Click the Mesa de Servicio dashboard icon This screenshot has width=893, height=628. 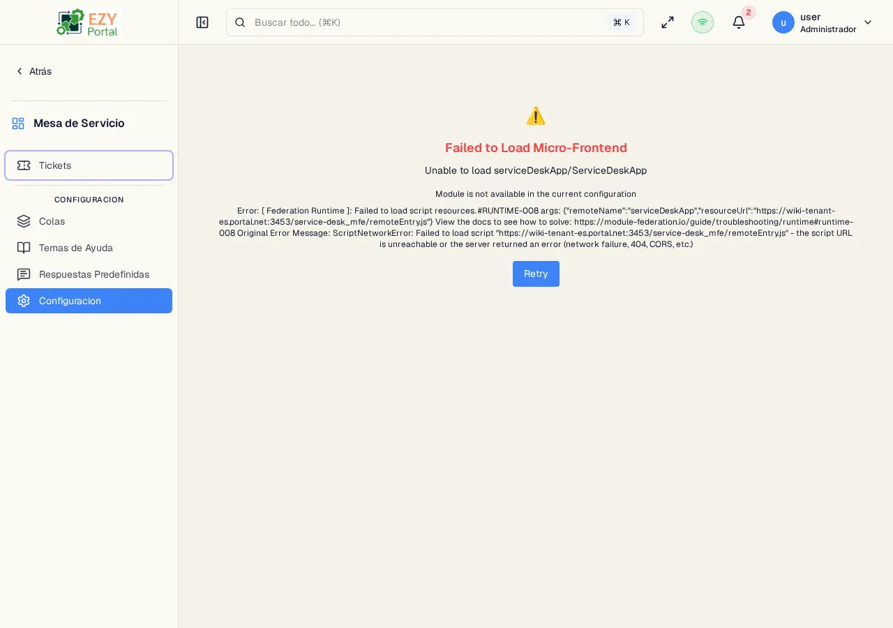[x=18, y=124]
